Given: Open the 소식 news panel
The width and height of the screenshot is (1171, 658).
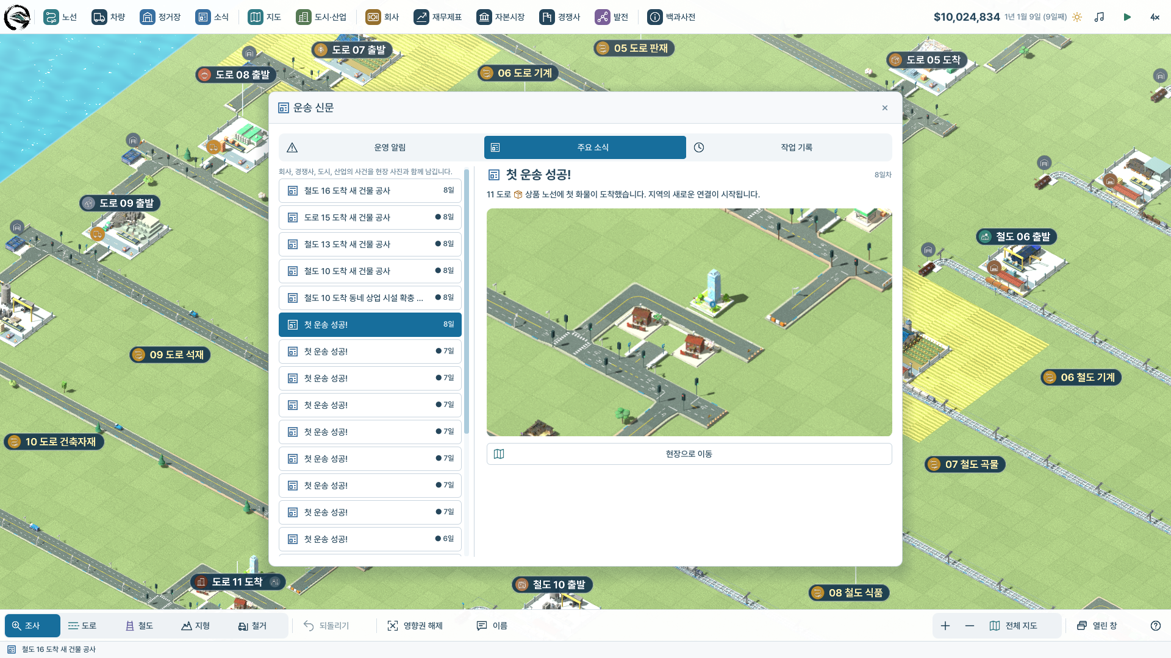Looking at the screenshot, I should click(x=212, y=17).
